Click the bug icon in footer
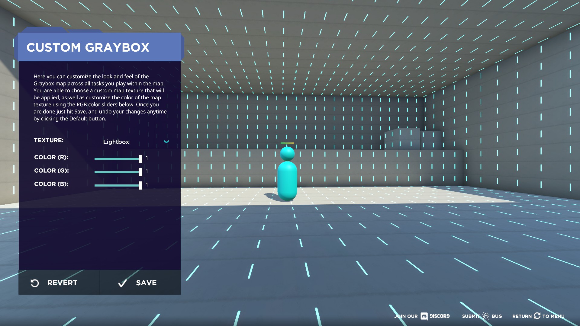 pyautogui.click(x=486, y=316)
